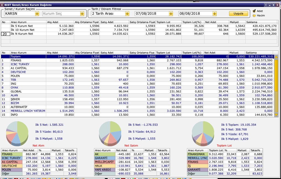
Task: Select the GLOBAL row
Action: (137, 91)
